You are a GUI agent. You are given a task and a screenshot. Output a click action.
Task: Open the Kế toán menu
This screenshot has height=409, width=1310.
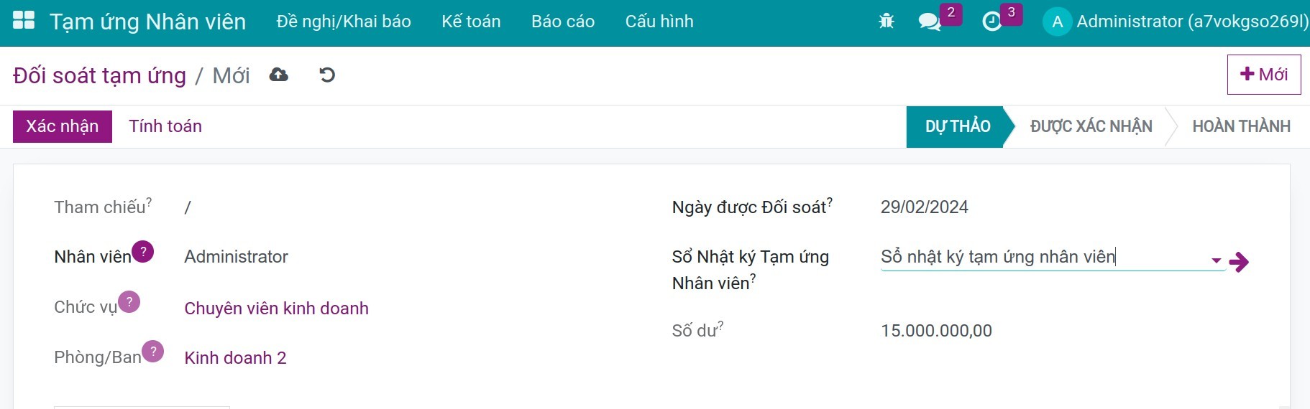[471, 22]
